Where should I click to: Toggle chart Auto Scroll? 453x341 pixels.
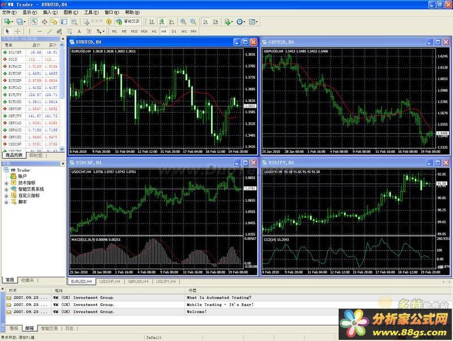coord(206,22)
